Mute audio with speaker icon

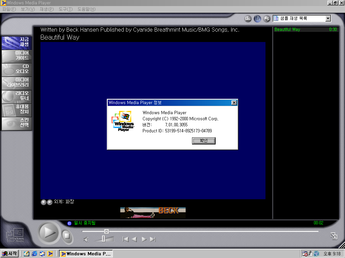click(86, 240)
